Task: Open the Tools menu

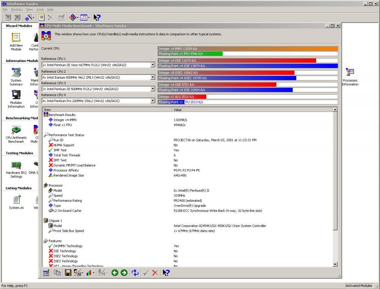Action: pos(40,9)
